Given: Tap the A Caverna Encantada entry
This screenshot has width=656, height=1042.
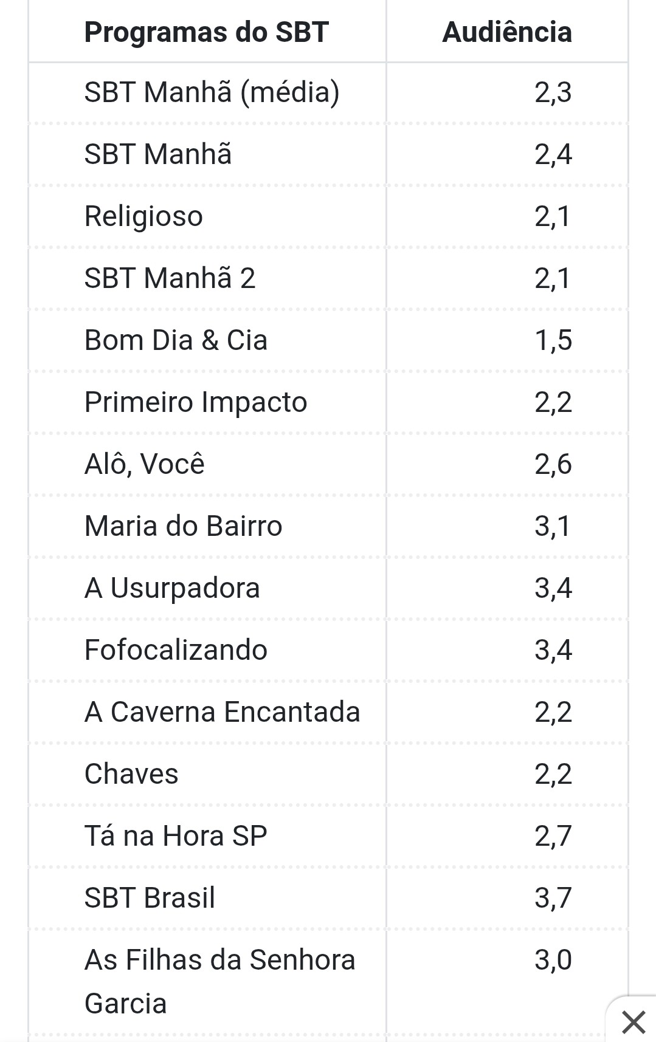Looking at the screenshot, I should (222, 712).
